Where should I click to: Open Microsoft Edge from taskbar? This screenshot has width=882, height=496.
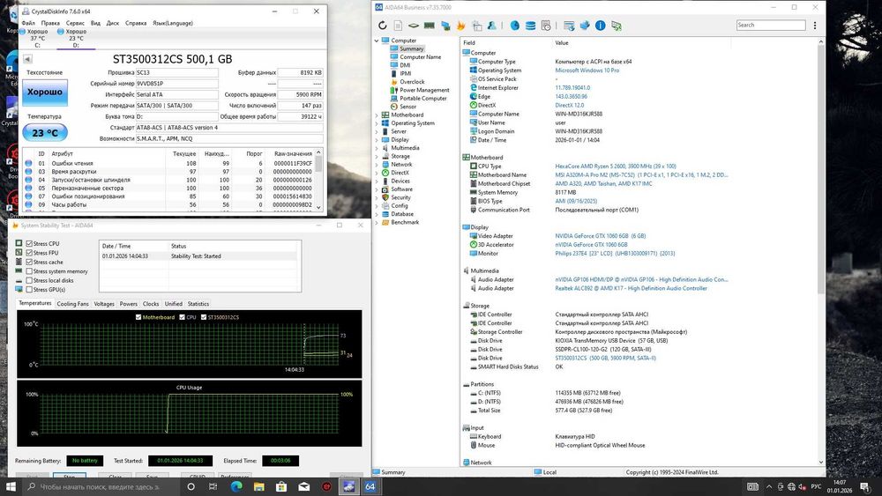click(235, 486)
